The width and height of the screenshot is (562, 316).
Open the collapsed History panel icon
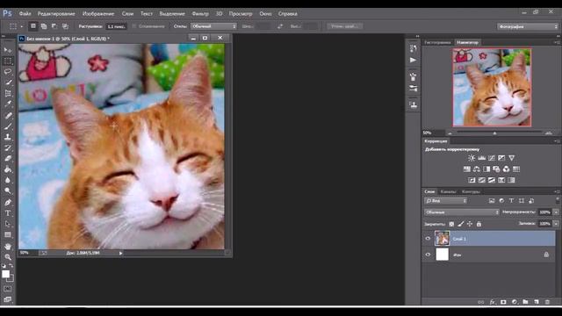[x=414, y=48]
